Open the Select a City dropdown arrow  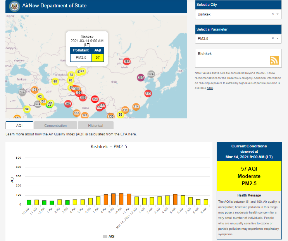click(x=278, y=14)
